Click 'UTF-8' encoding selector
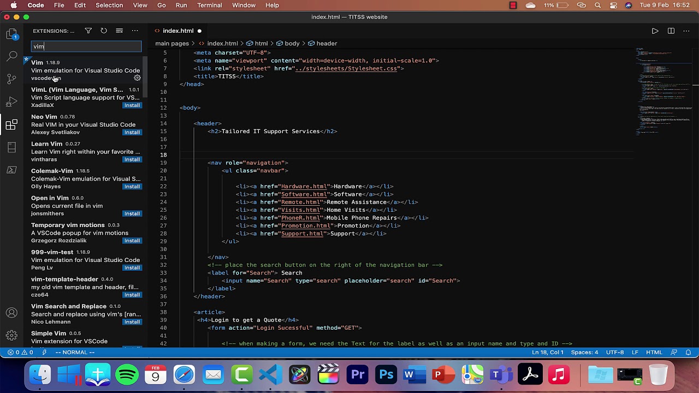The height and width of the screenshot is (393, 699). [615, 353]
